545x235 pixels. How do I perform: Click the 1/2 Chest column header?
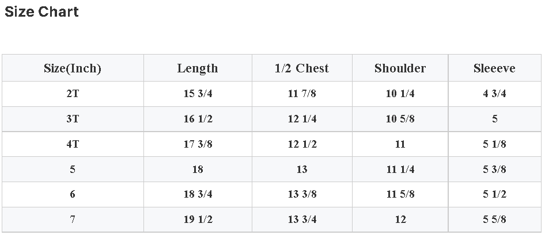[x=302, y=68]
